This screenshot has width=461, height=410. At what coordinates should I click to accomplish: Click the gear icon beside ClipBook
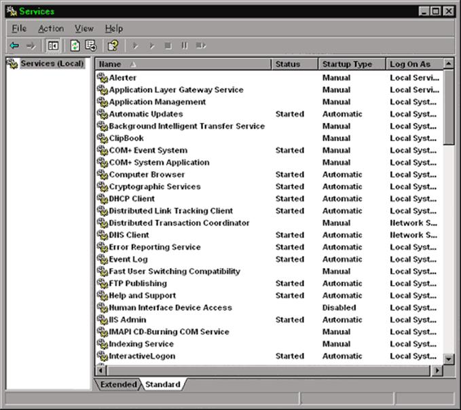pos(103,138)
